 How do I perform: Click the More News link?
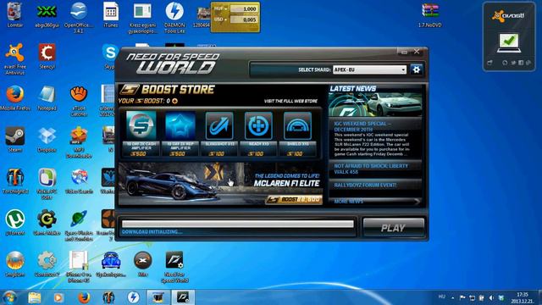click(x=349, y=202)
